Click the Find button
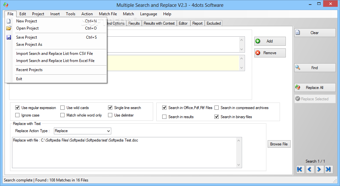This screenshot has width=340, height=186. 315,68
